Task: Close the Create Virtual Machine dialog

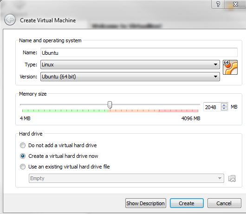Action: 235,4
